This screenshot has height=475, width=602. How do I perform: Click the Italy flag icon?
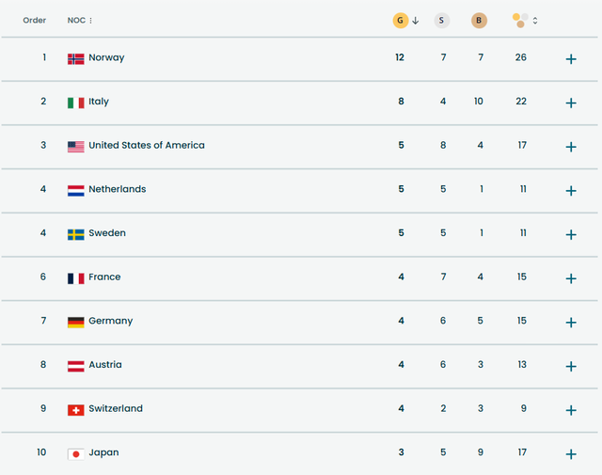76,103
